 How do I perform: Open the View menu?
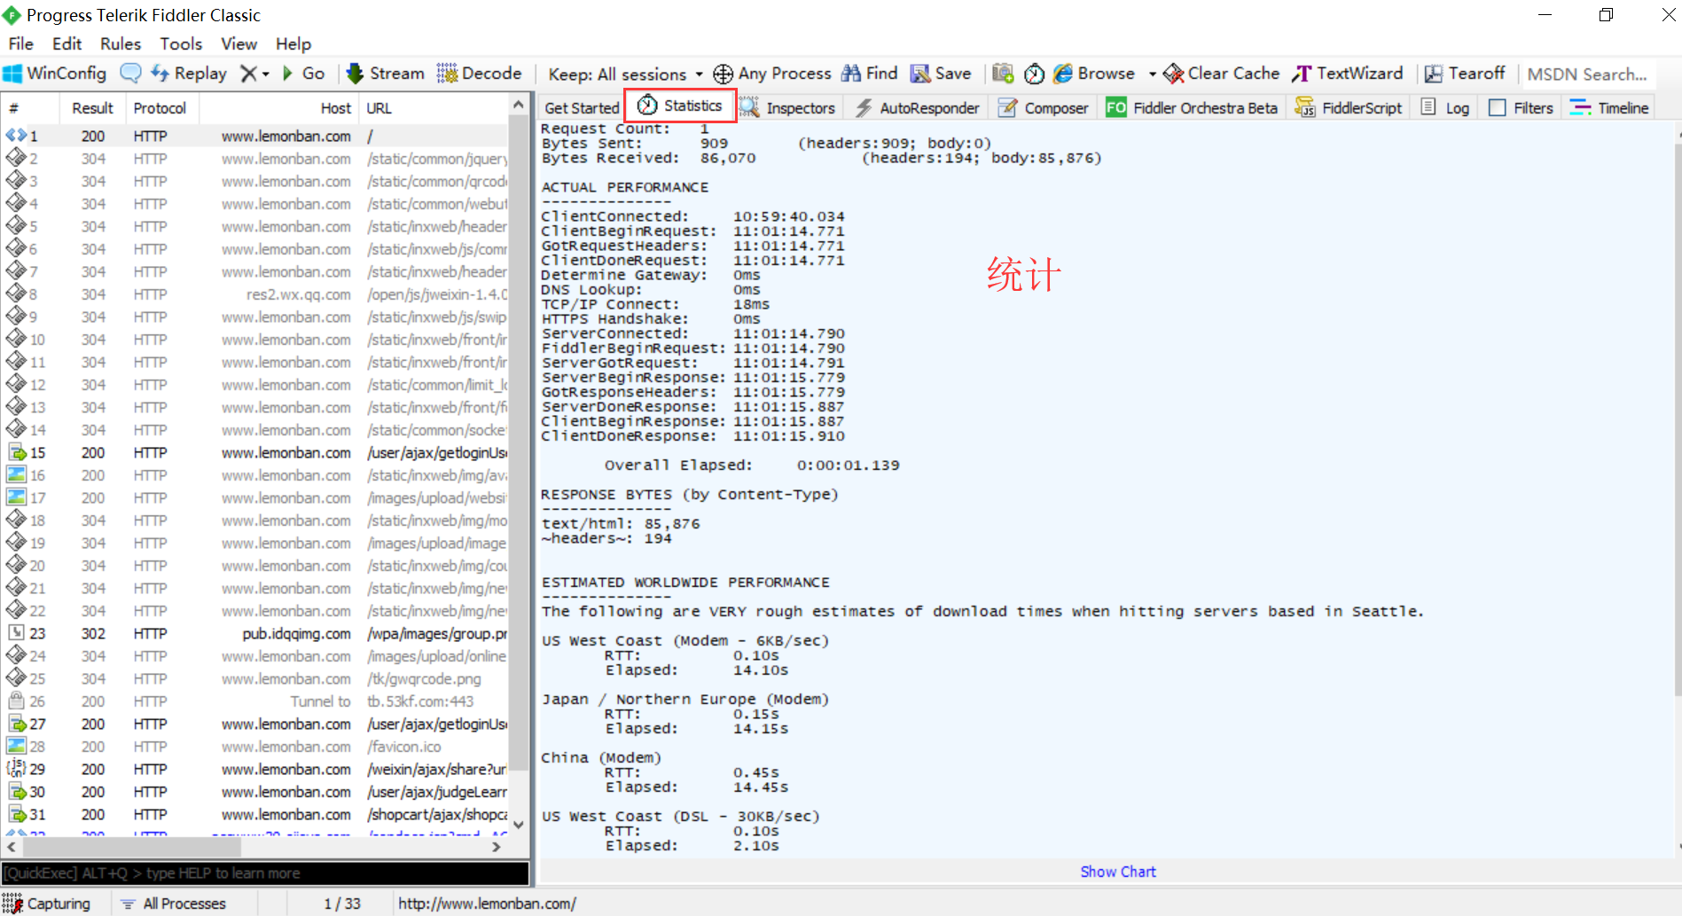click(x=239, y=43)
